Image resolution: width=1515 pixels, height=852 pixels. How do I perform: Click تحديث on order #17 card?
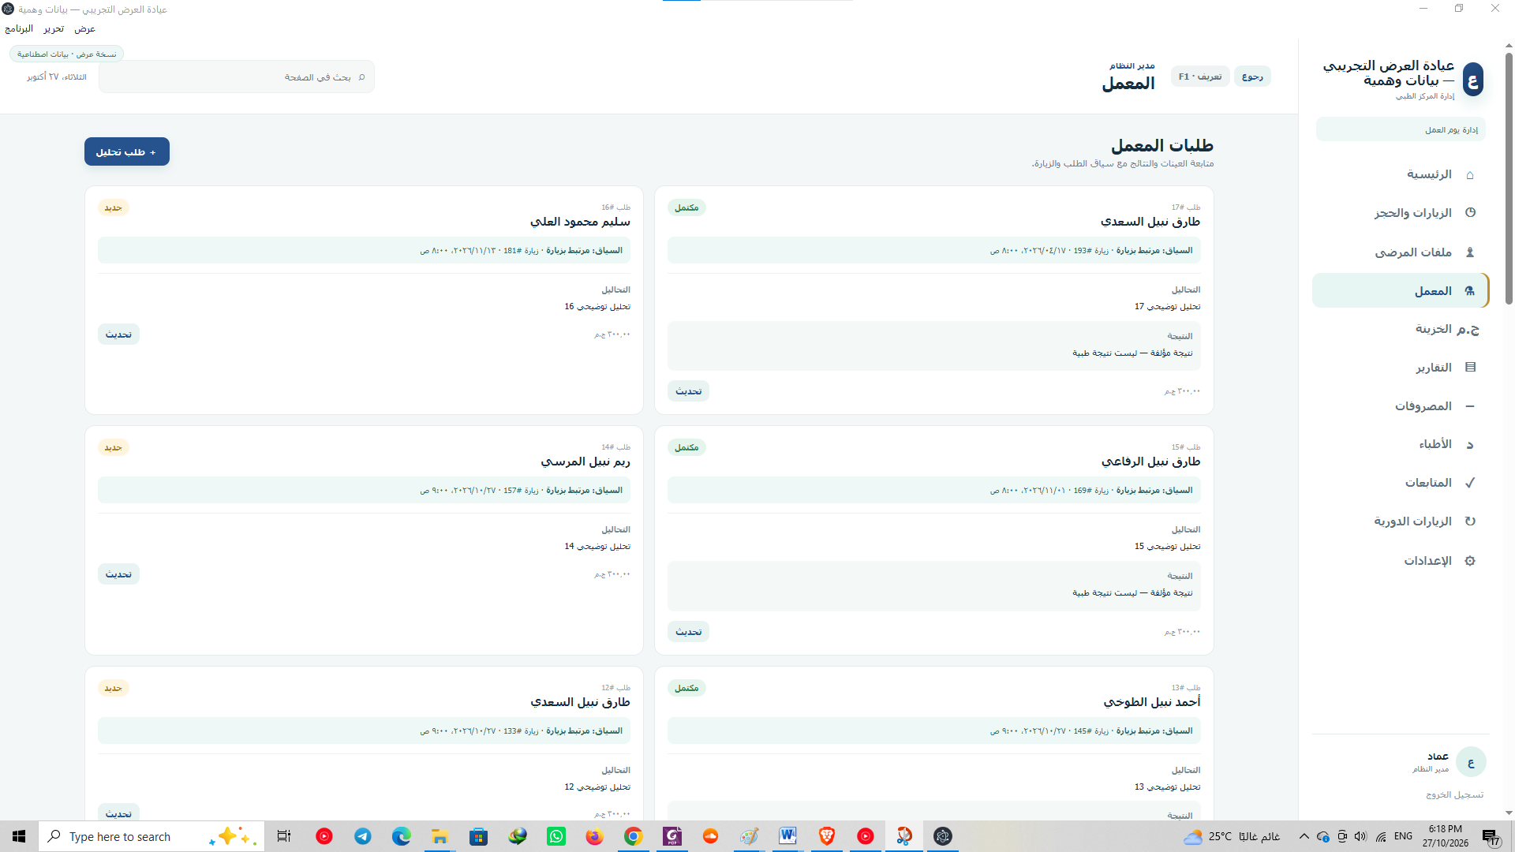point(688,391)
